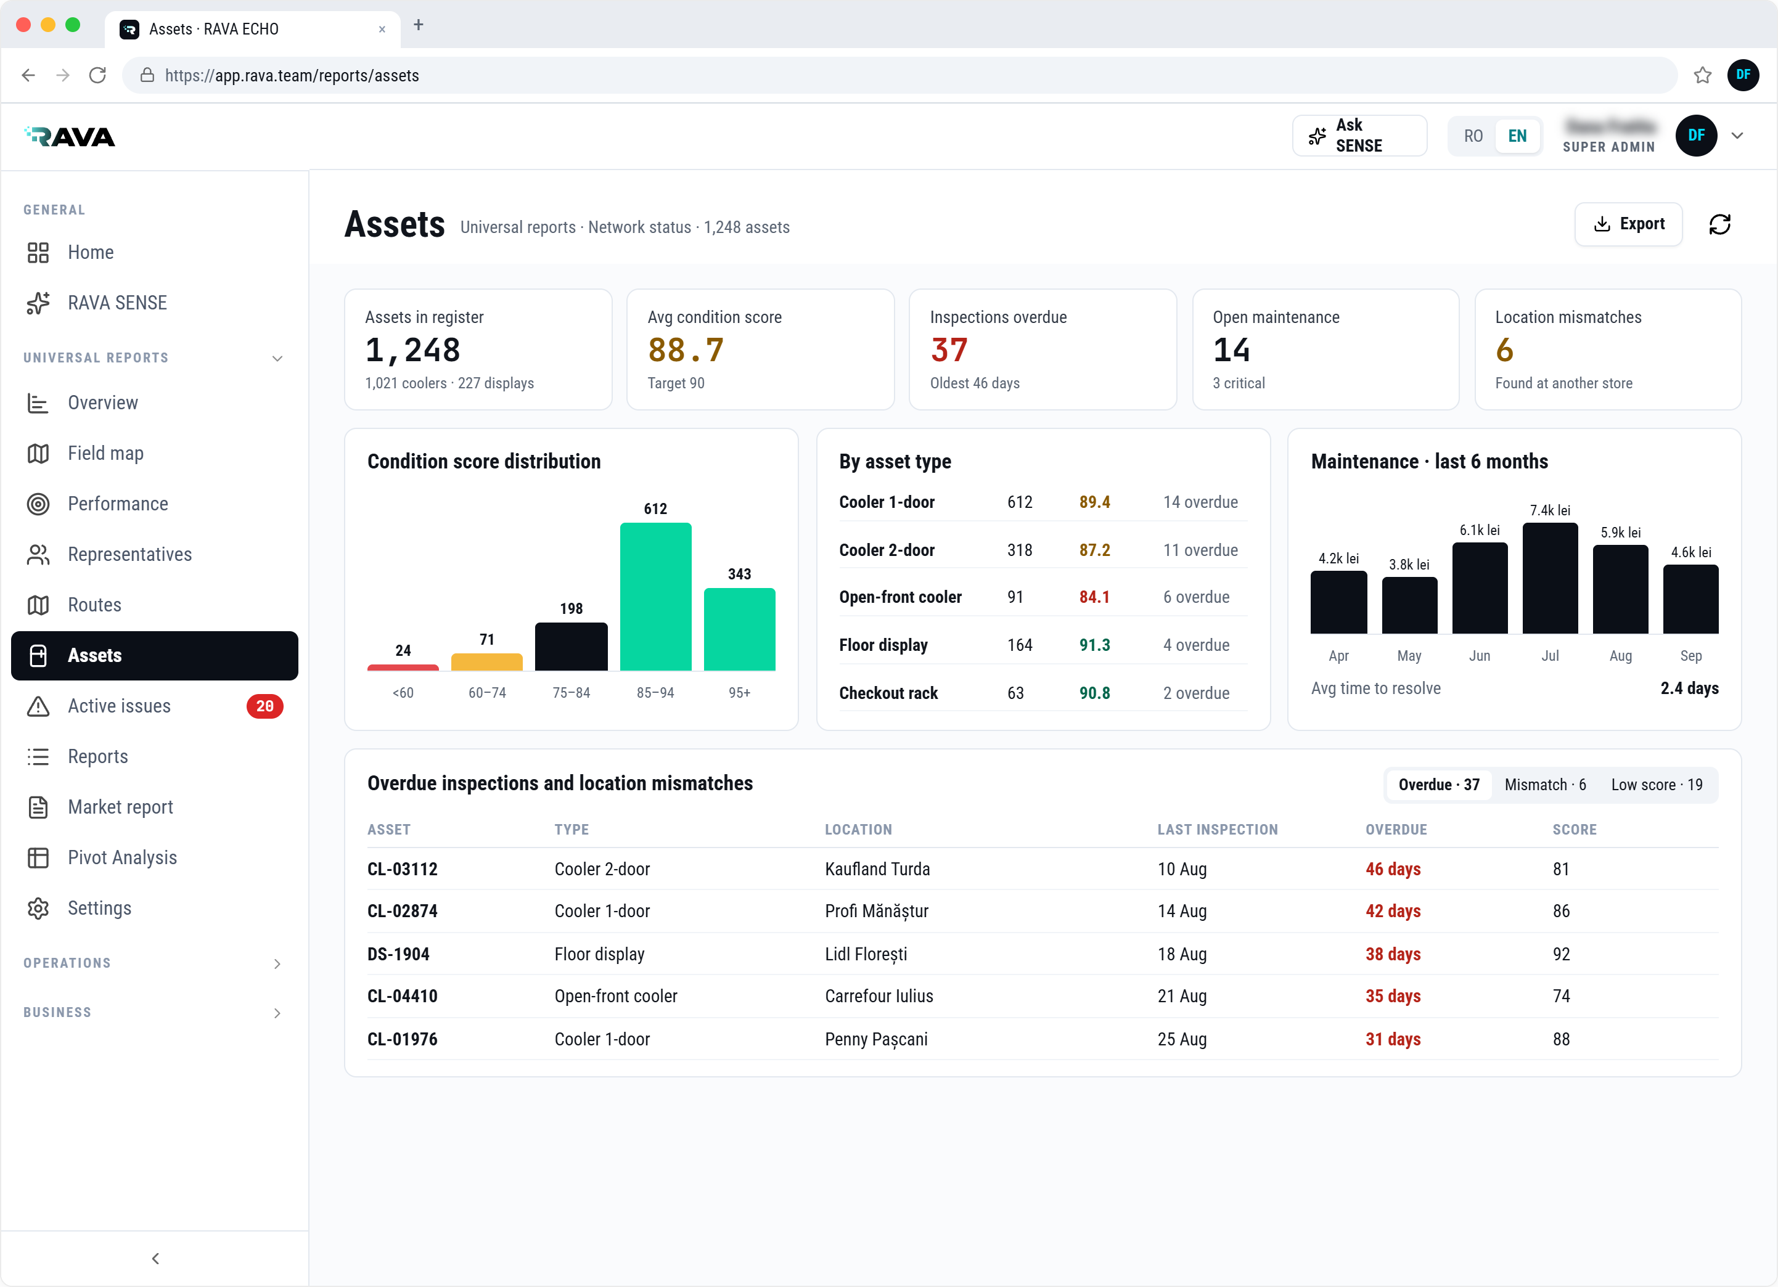Image resolution: width=1778 pixels, height=1287 pixels.
Task: Show Low score · 19 filter
Action: tap(1656, 785)
